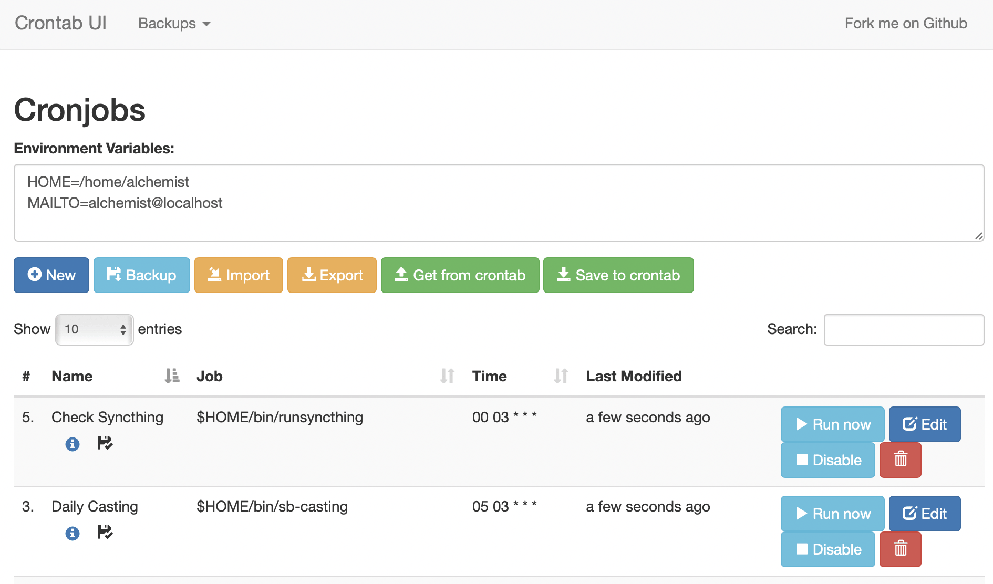Click info icon under Daily Casting

click(x=73, y=534)
